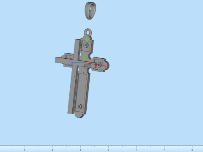Click ruler mark 2

click(x=25, y=150)
